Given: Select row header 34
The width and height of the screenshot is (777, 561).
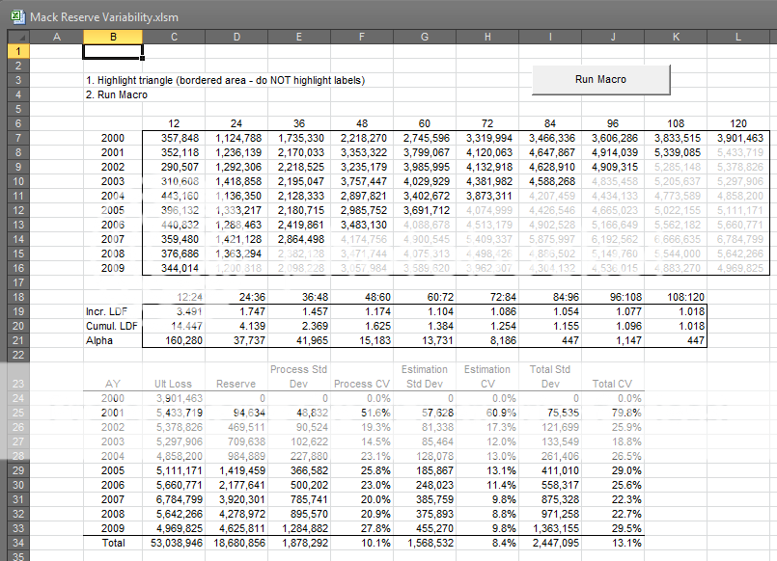Looking at the screenshot, I should point(17,543).
